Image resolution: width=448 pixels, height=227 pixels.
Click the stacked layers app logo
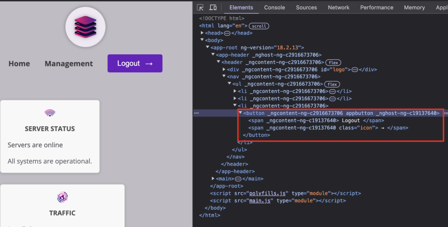pos(85,26)
